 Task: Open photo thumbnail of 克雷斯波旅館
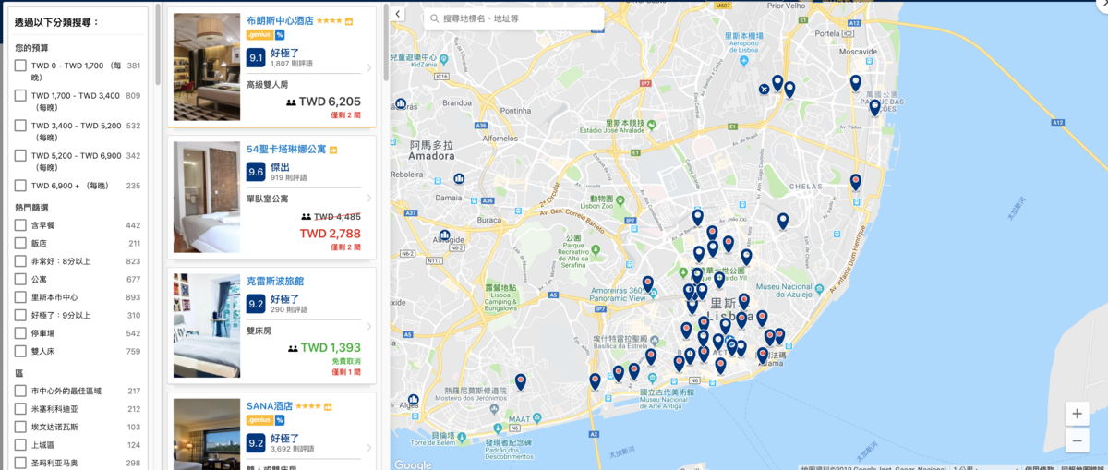coord(207,325)
